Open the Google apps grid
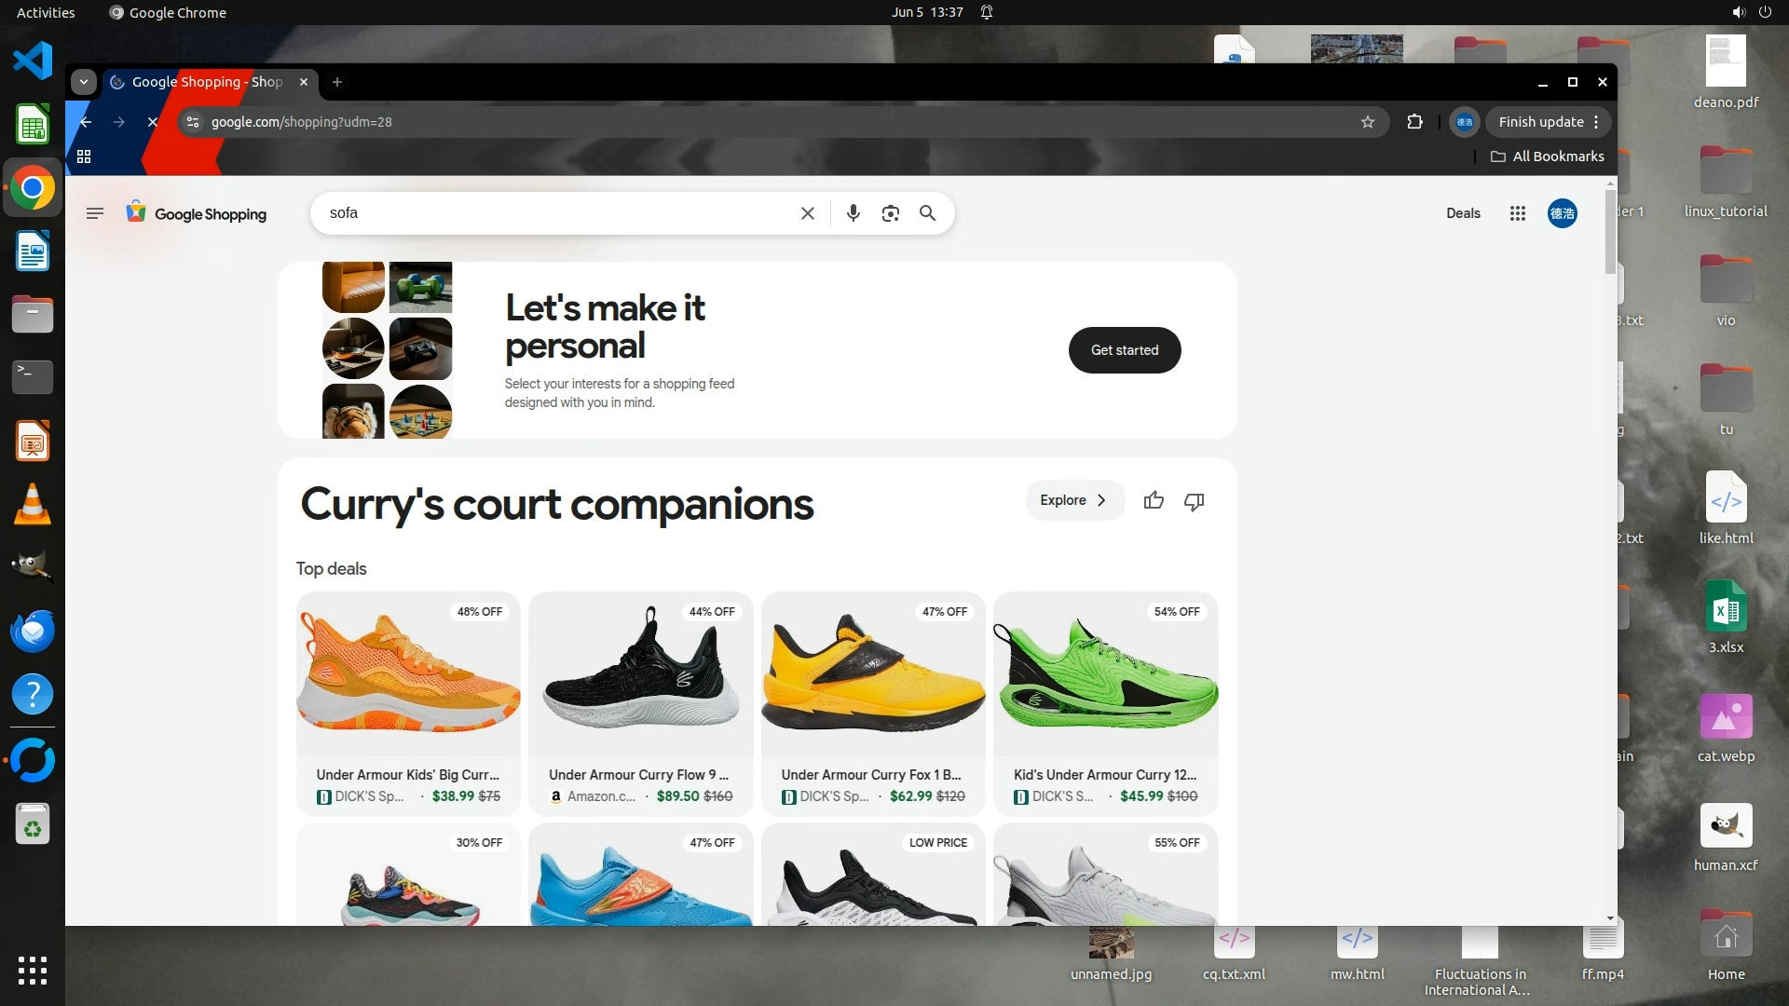The height and width of the screenshot is (1006, 1789). click(1517, 213)
